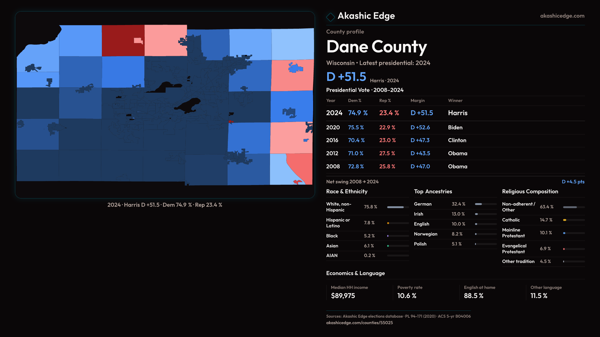Screen dimensions: 600x337
Task: Click the Margin column header
Action: pos(417,100)
